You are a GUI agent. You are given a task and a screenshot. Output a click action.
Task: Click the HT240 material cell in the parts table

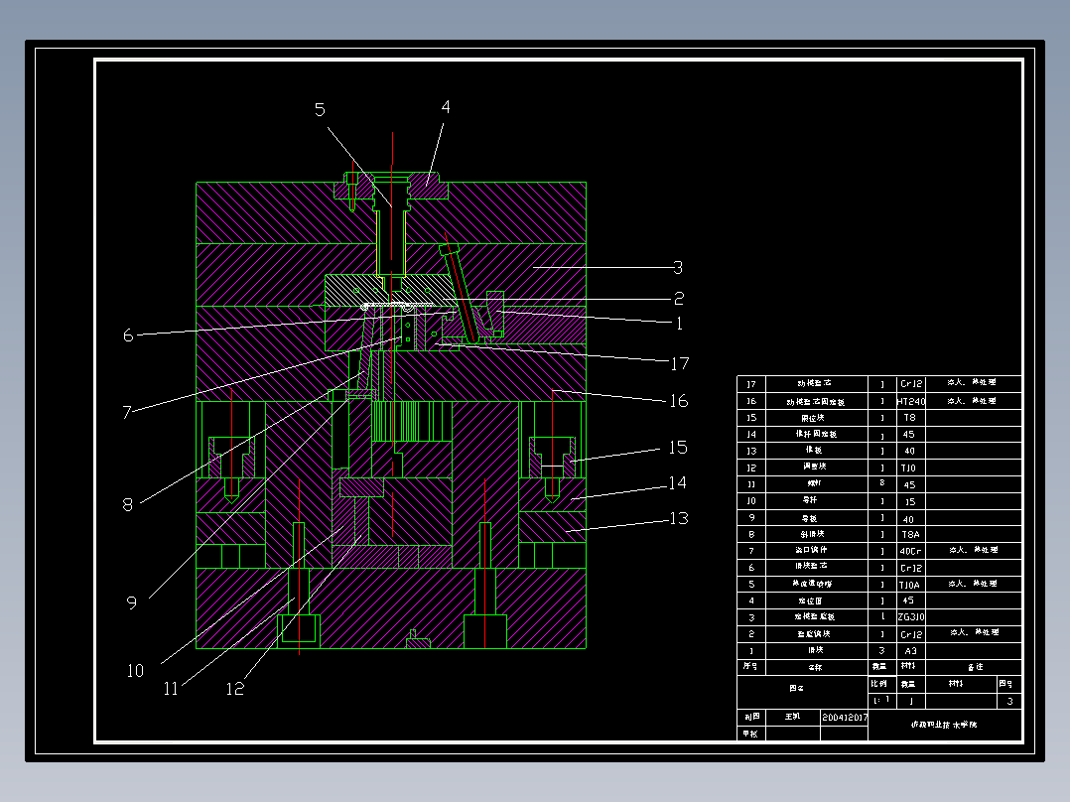tap(911, 401)
